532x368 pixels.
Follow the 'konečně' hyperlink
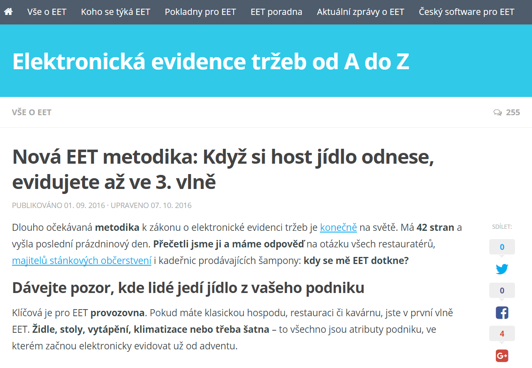tap(339, 227)
